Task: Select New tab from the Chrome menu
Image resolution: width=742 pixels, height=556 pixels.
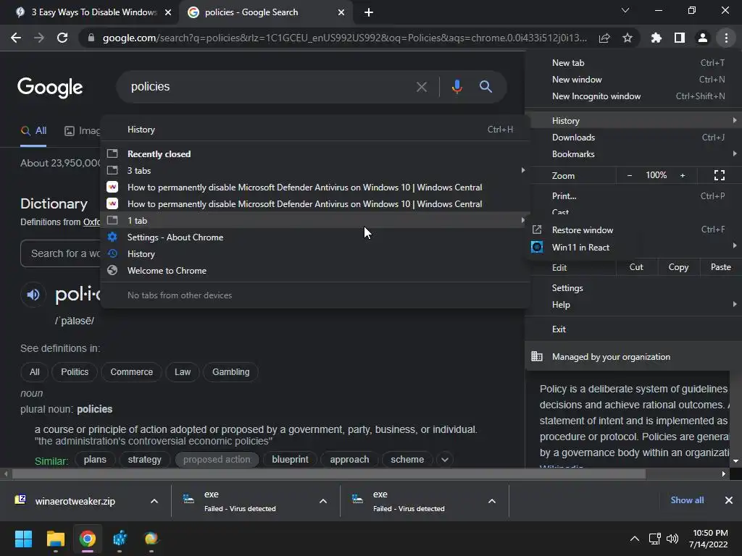Action: (x=633, y=63)
